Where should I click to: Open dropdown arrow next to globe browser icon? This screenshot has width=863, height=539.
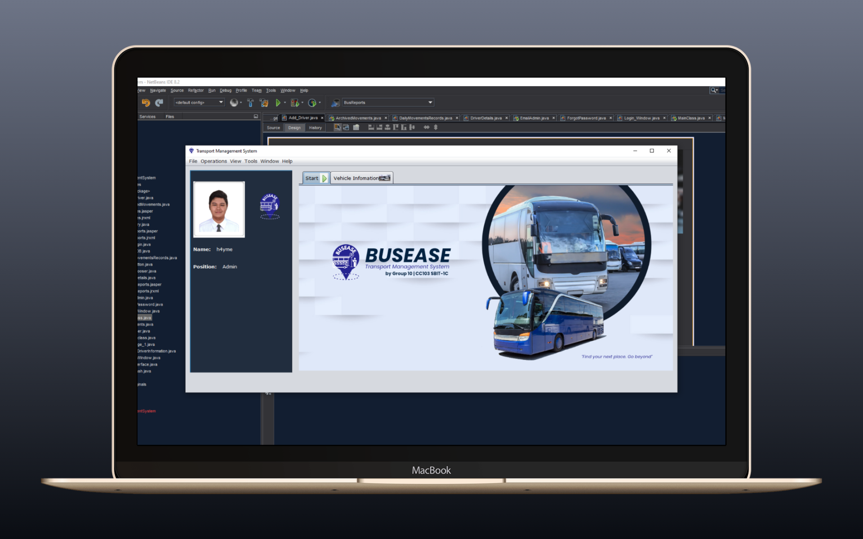coord(241,103)
